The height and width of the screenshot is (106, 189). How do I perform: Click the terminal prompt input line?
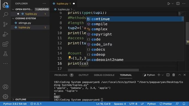click(78, 100)
